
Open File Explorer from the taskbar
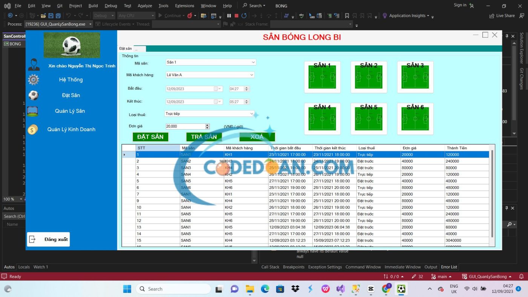point(250,289)
